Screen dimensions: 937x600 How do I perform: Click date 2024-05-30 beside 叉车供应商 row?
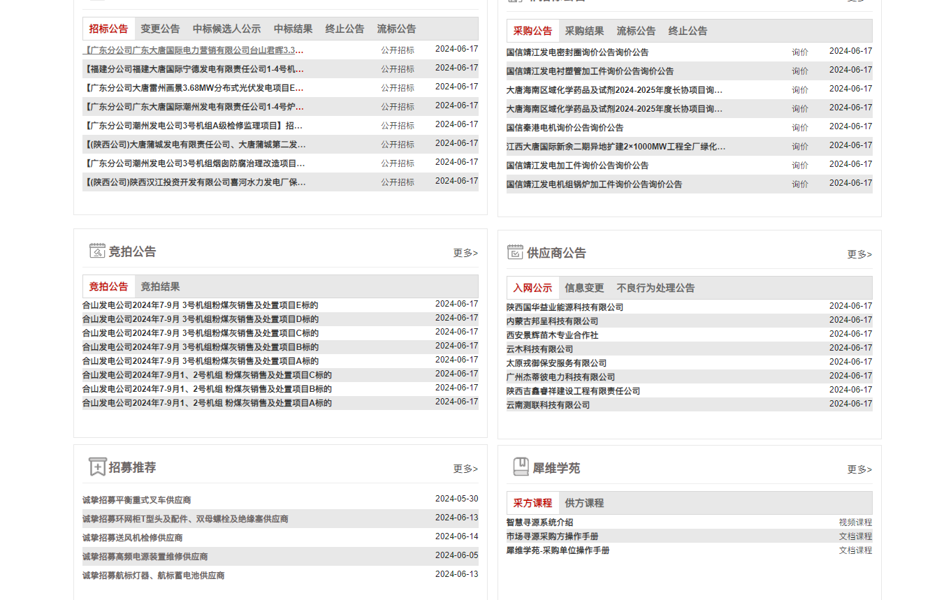coord(457,499)
